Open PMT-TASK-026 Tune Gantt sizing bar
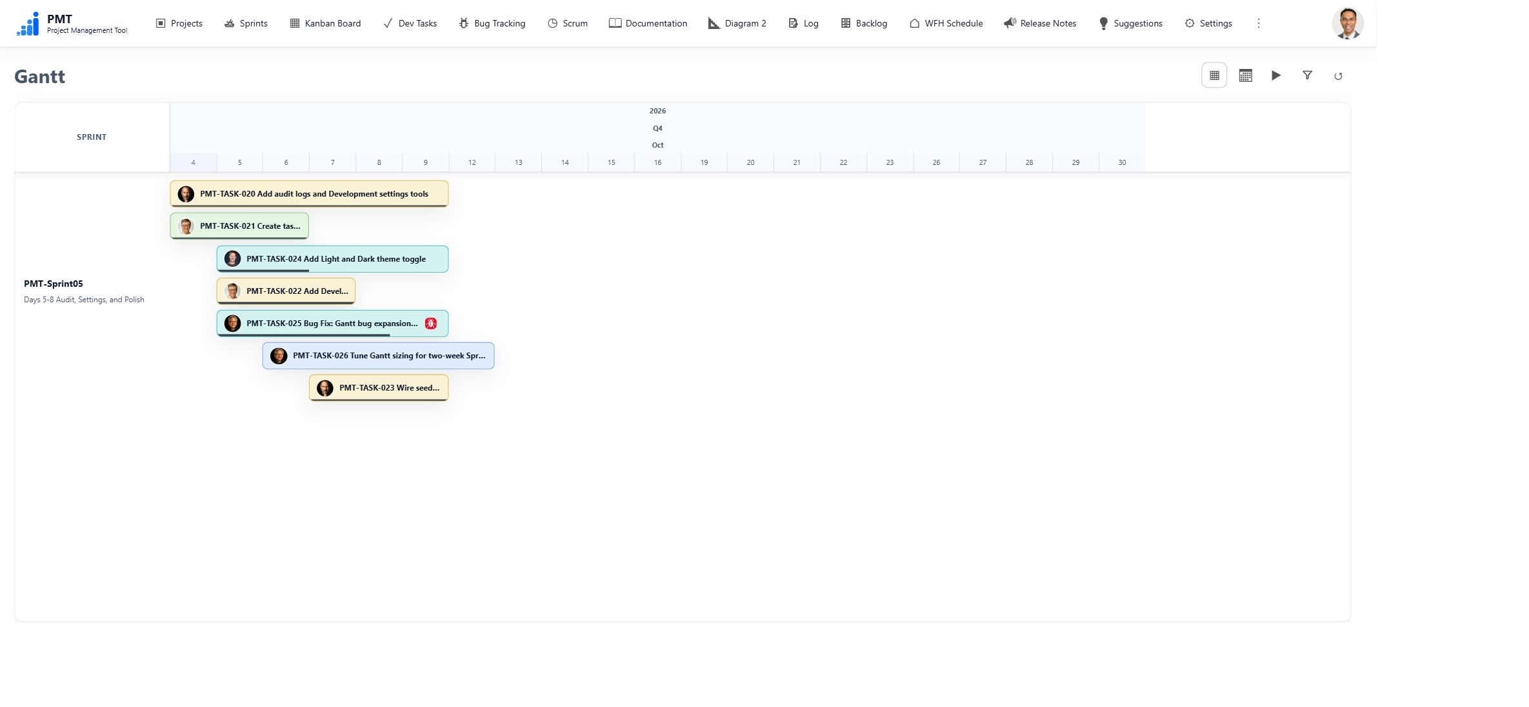This screenshot has width=1529, height=707. coord(378,356)
